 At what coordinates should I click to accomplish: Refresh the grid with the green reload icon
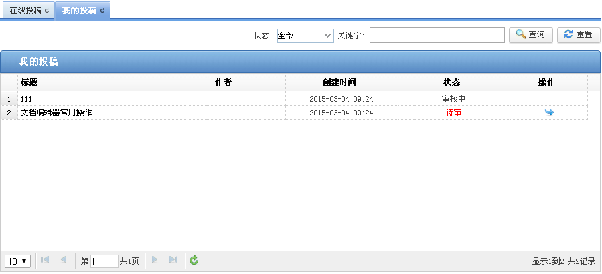coord(194,261)
